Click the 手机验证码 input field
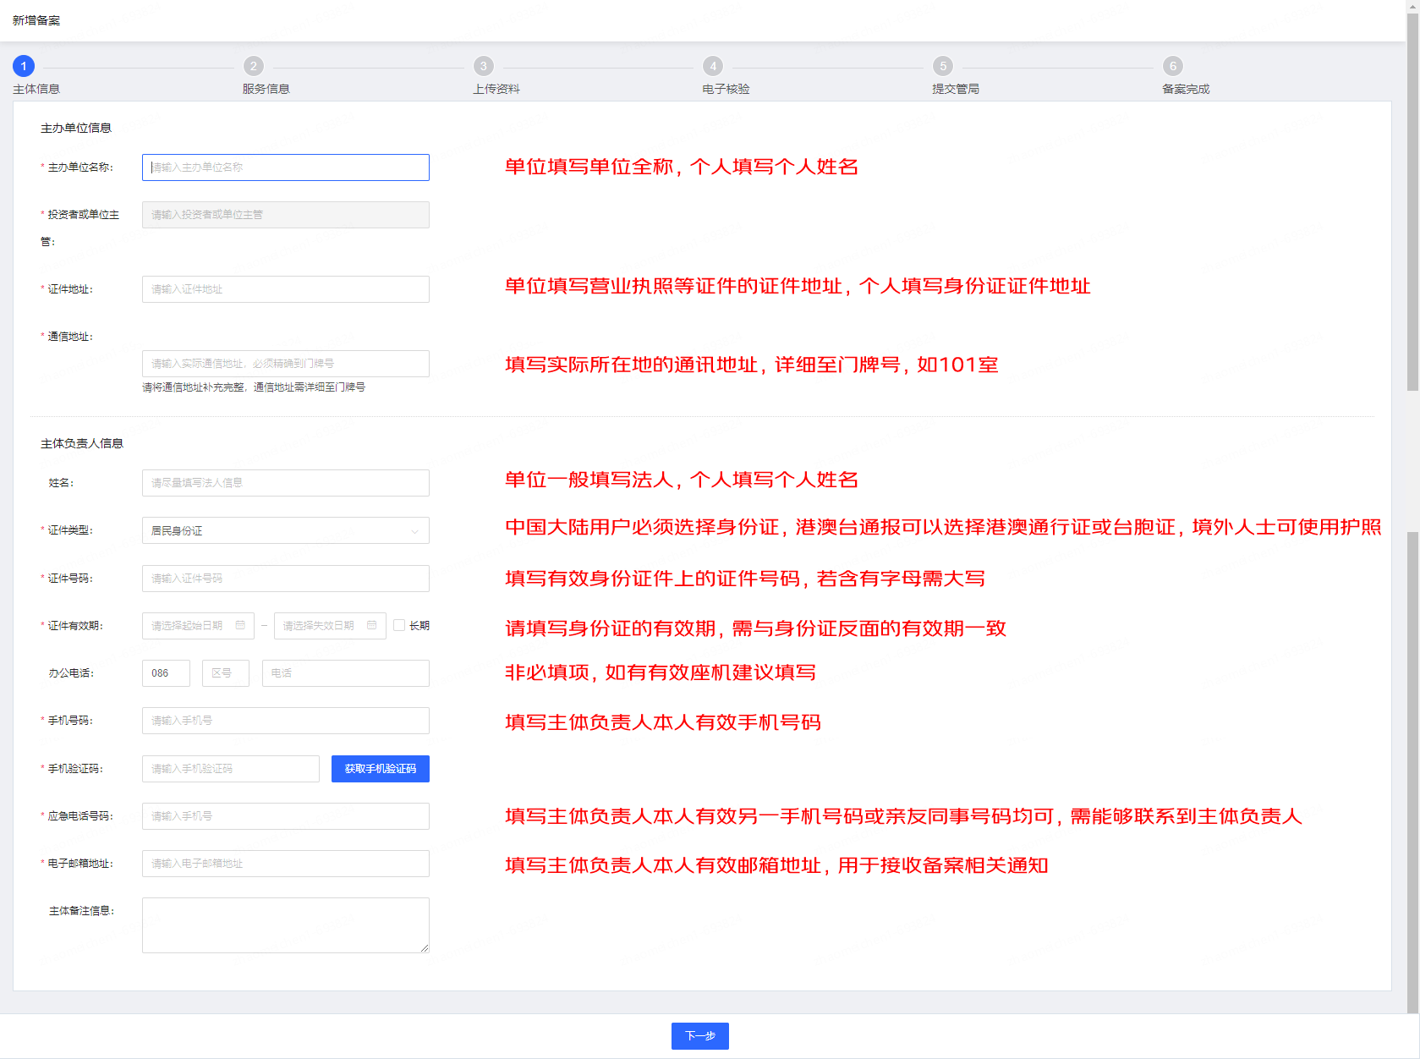This screenshot has width=1420, height=1059. (231, 769)
